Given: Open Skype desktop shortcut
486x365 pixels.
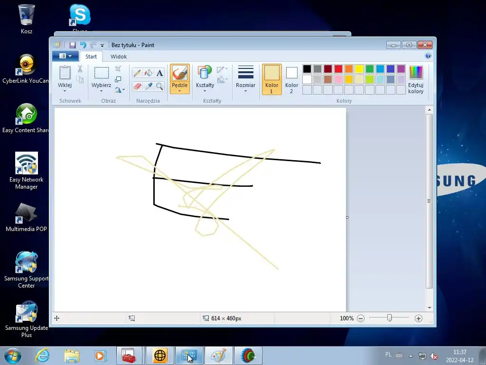Looking at the screenshot, I should coord(80,16).
